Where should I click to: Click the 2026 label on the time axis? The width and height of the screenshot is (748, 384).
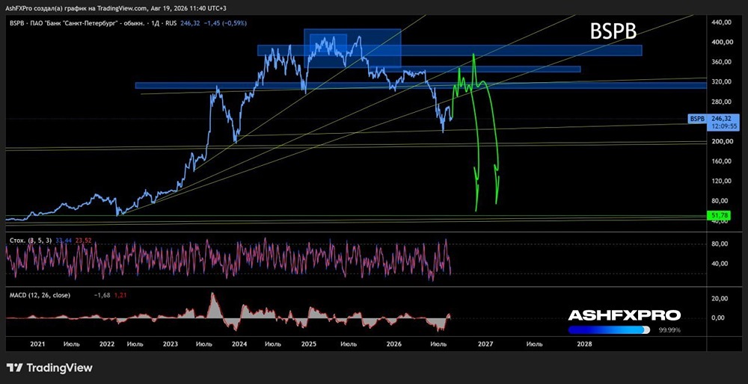[393, 344]
